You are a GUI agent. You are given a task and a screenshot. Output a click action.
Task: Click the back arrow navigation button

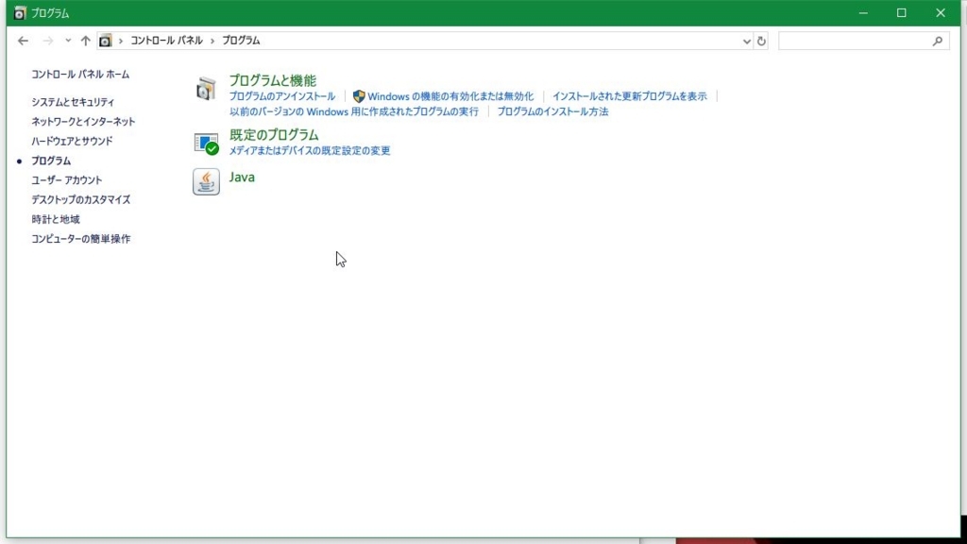tap(23, 41)
